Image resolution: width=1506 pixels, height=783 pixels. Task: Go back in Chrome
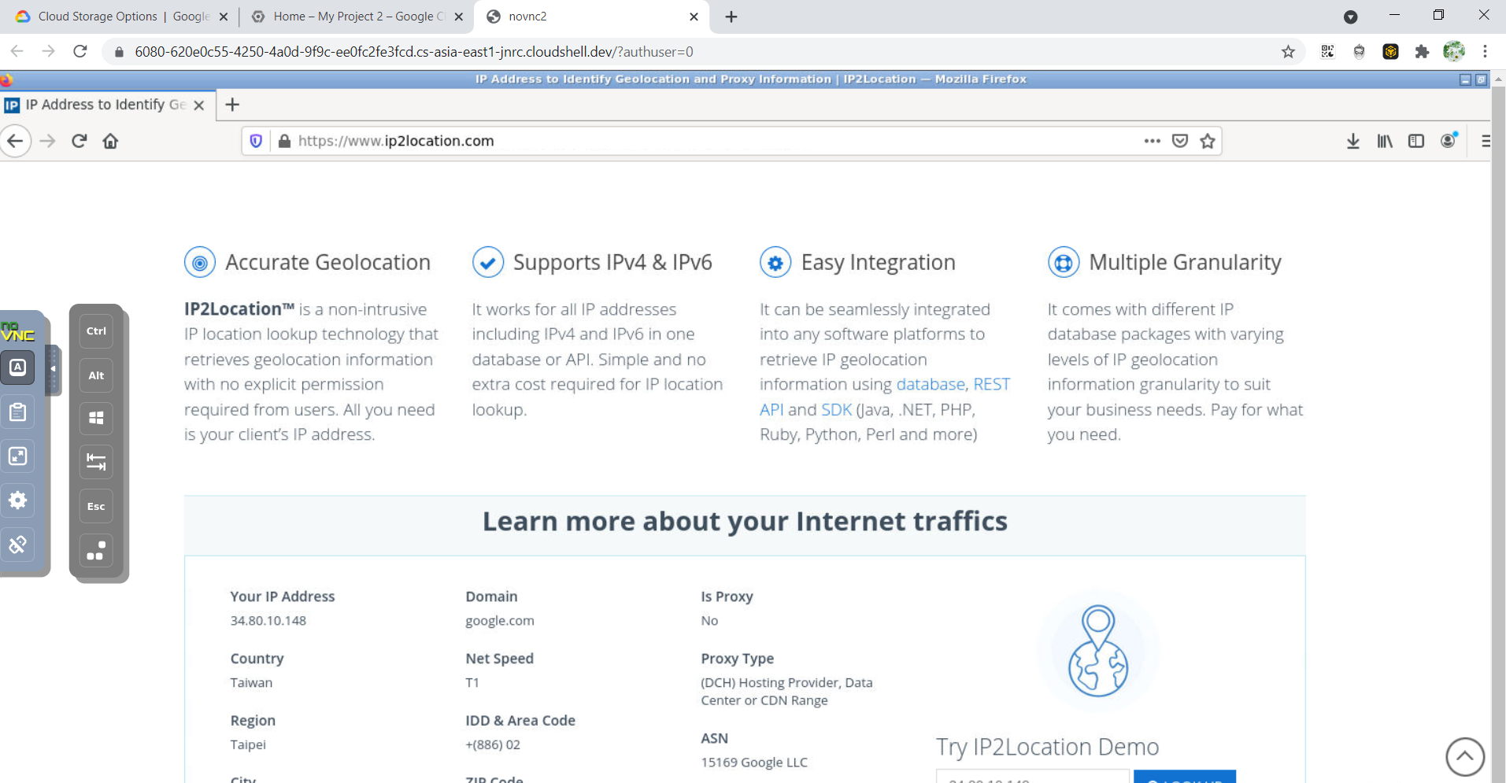17,51
